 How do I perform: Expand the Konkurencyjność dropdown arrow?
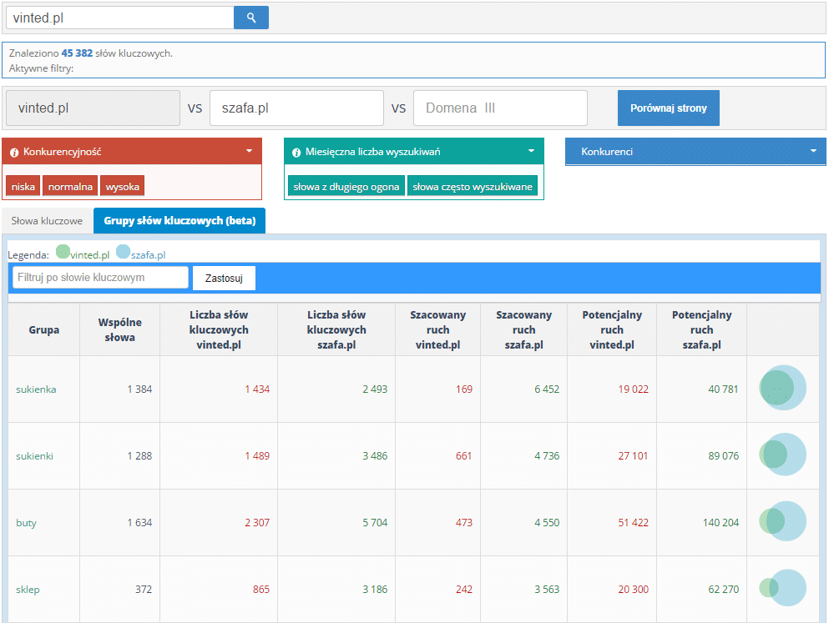pos(249,151)
